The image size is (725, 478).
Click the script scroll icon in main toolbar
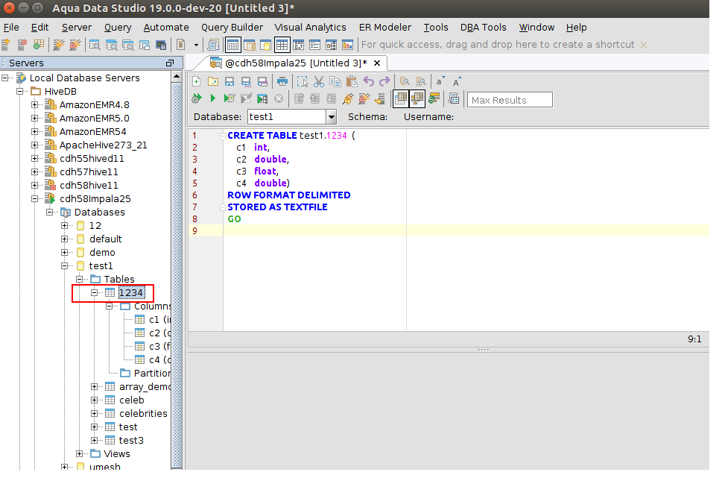click(x=213, y=45)
